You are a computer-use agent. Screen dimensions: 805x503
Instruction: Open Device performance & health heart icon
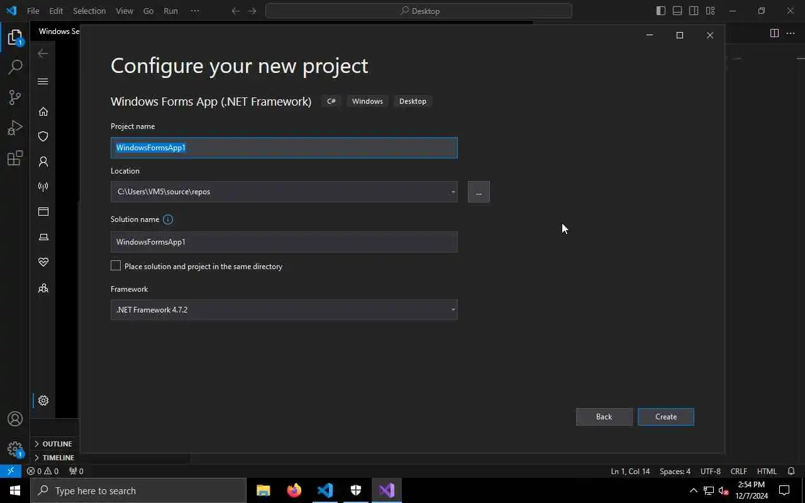(43, 262)
